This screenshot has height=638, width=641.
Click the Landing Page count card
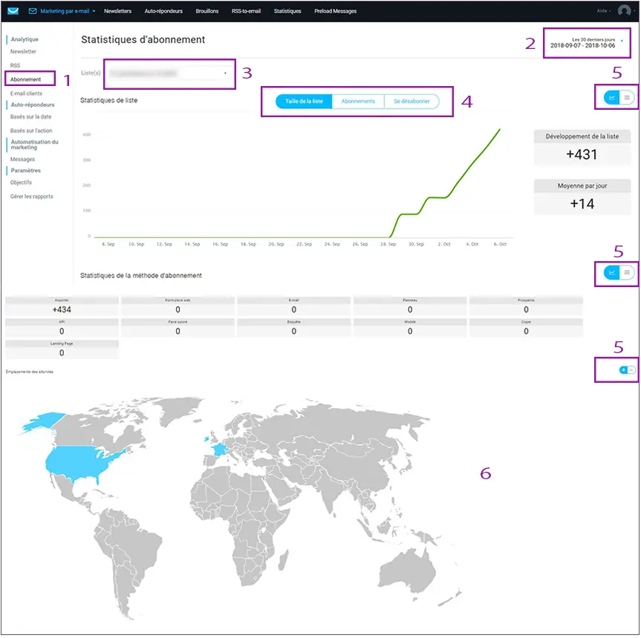click(x=62, y=349)
